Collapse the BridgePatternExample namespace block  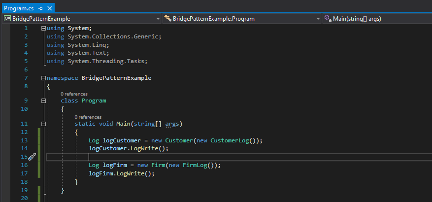coord(44,78)
